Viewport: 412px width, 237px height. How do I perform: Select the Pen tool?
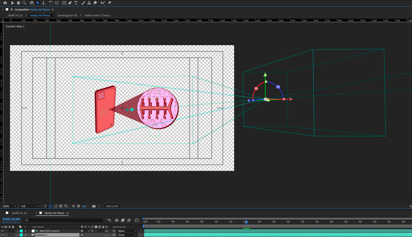tap(70, 3)
